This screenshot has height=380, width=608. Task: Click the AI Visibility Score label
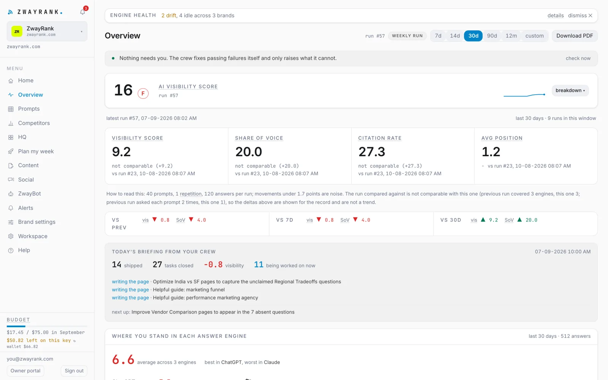[x=188, y=87]
